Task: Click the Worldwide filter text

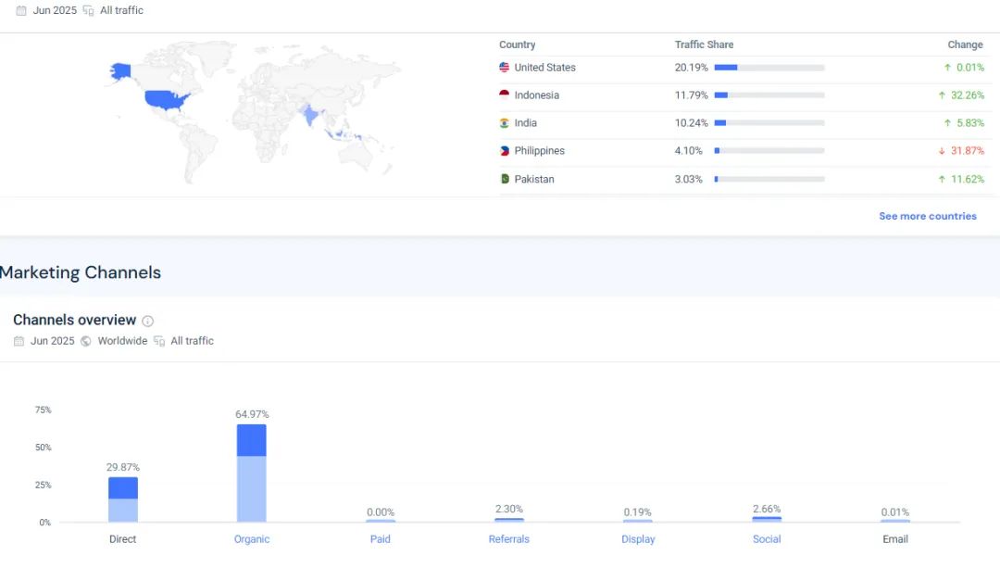Action: [x=122, y=341]
